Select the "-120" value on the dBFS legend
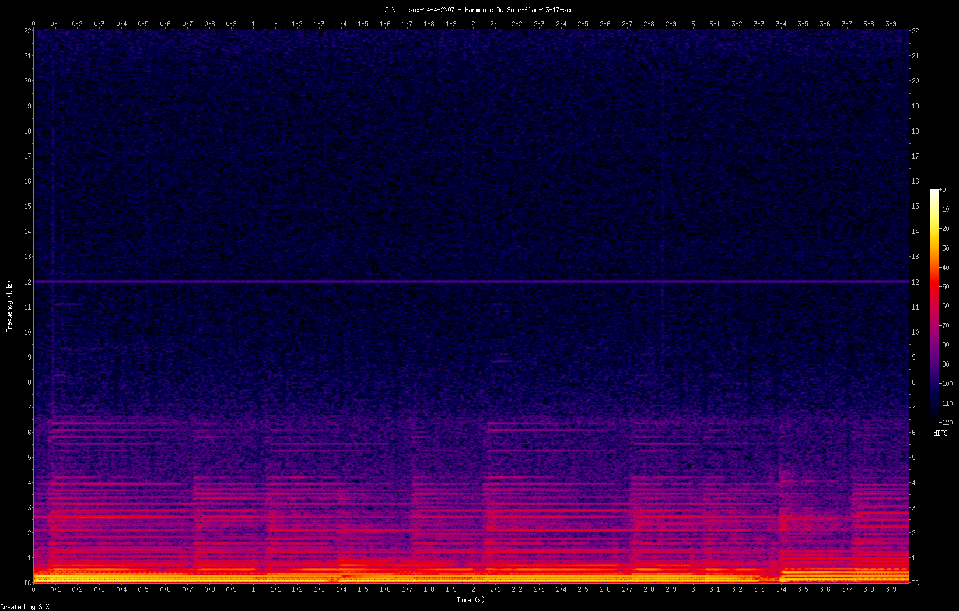The width and height of the screenshot is (959, 611). click(946, 422)
